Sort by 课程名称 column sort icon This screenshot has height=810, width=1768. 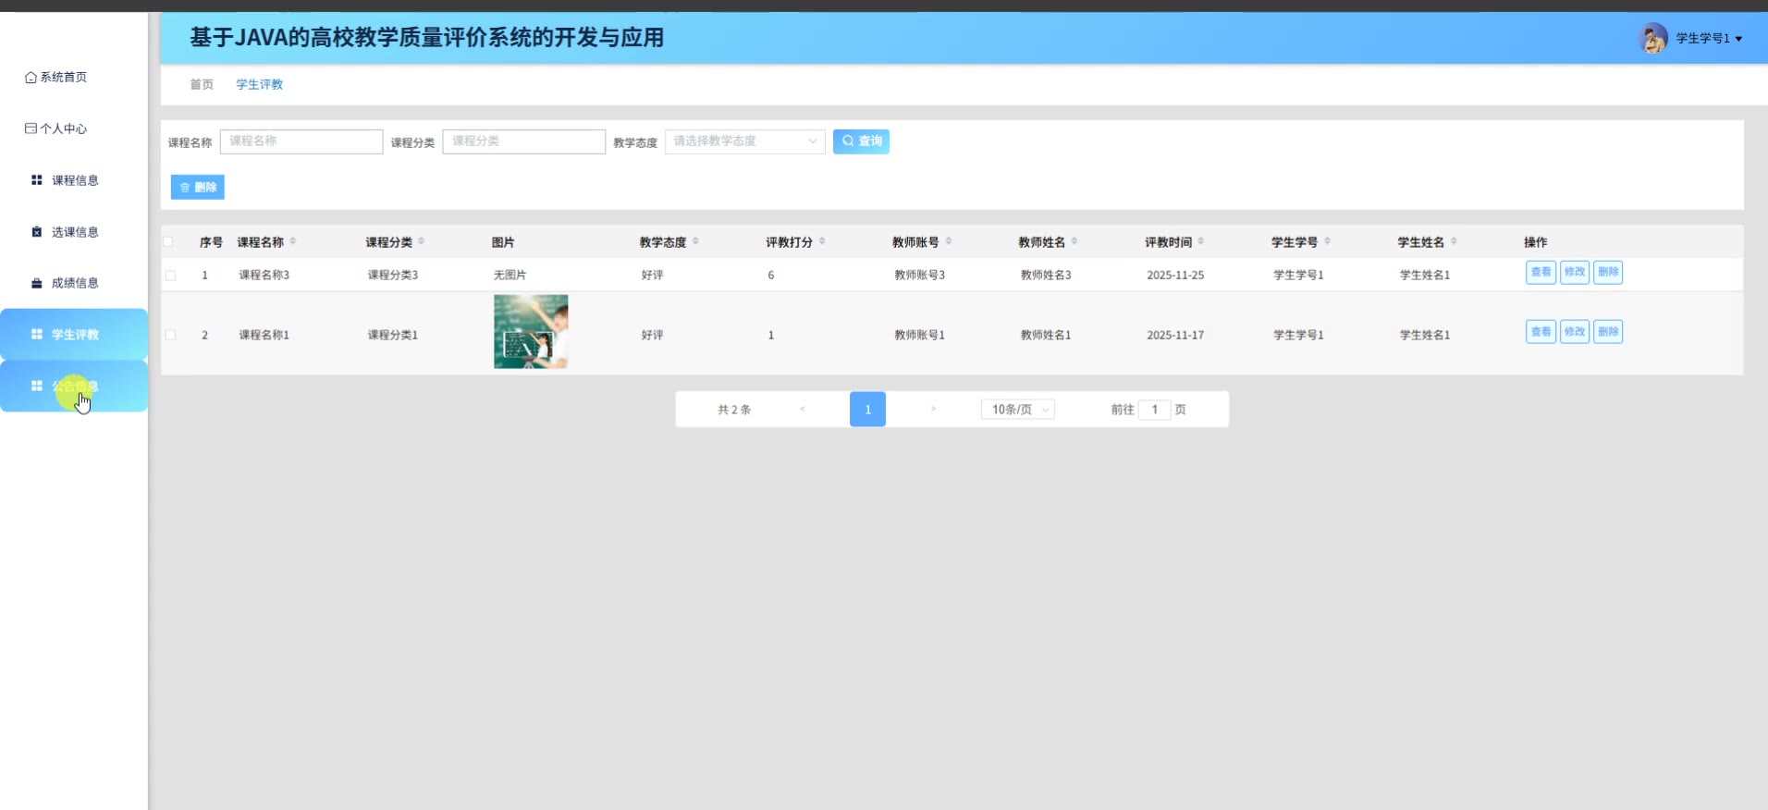(293, 241)
